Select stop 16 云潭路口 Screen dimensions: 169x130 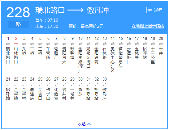coord(128,55)
